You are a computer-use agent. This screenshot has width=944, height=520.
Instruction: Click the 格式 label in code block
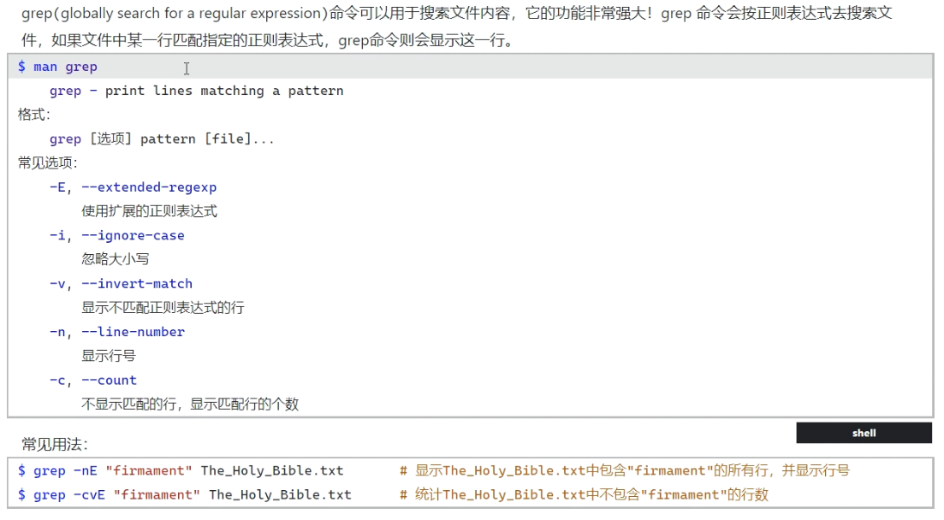tap(33, 115)
